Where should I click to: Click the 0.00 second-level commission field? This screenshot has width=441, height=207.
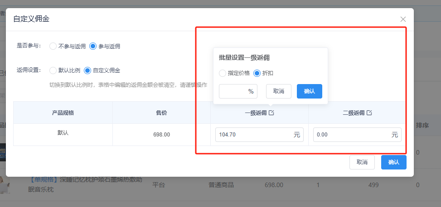357,135
